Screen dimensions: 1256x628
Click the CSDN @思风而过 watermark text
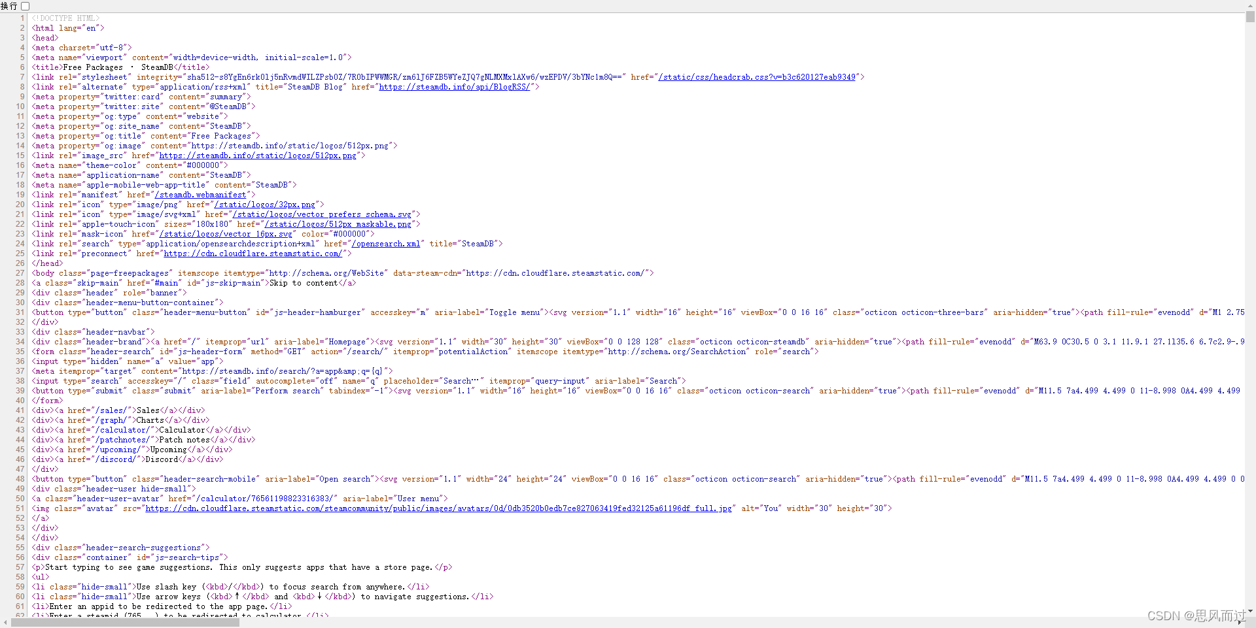point(1197,614)
